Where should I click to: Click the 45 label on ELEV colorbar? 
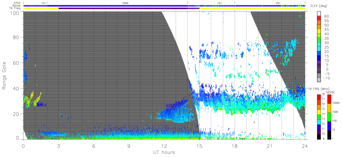327,30
